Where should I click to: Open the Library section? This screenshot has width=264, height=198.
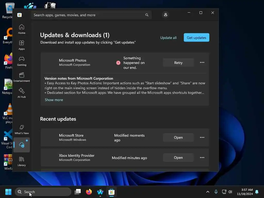click(x=22, y=161)
